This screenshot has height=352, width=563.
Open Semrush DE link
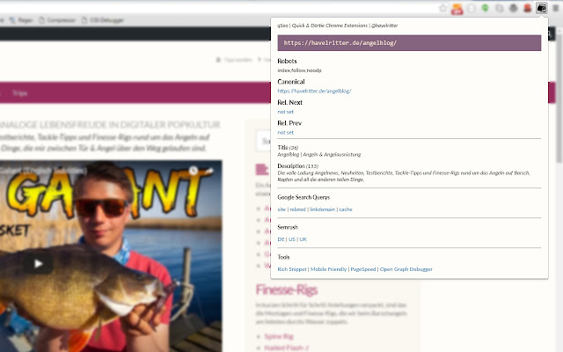pos(281,239)
